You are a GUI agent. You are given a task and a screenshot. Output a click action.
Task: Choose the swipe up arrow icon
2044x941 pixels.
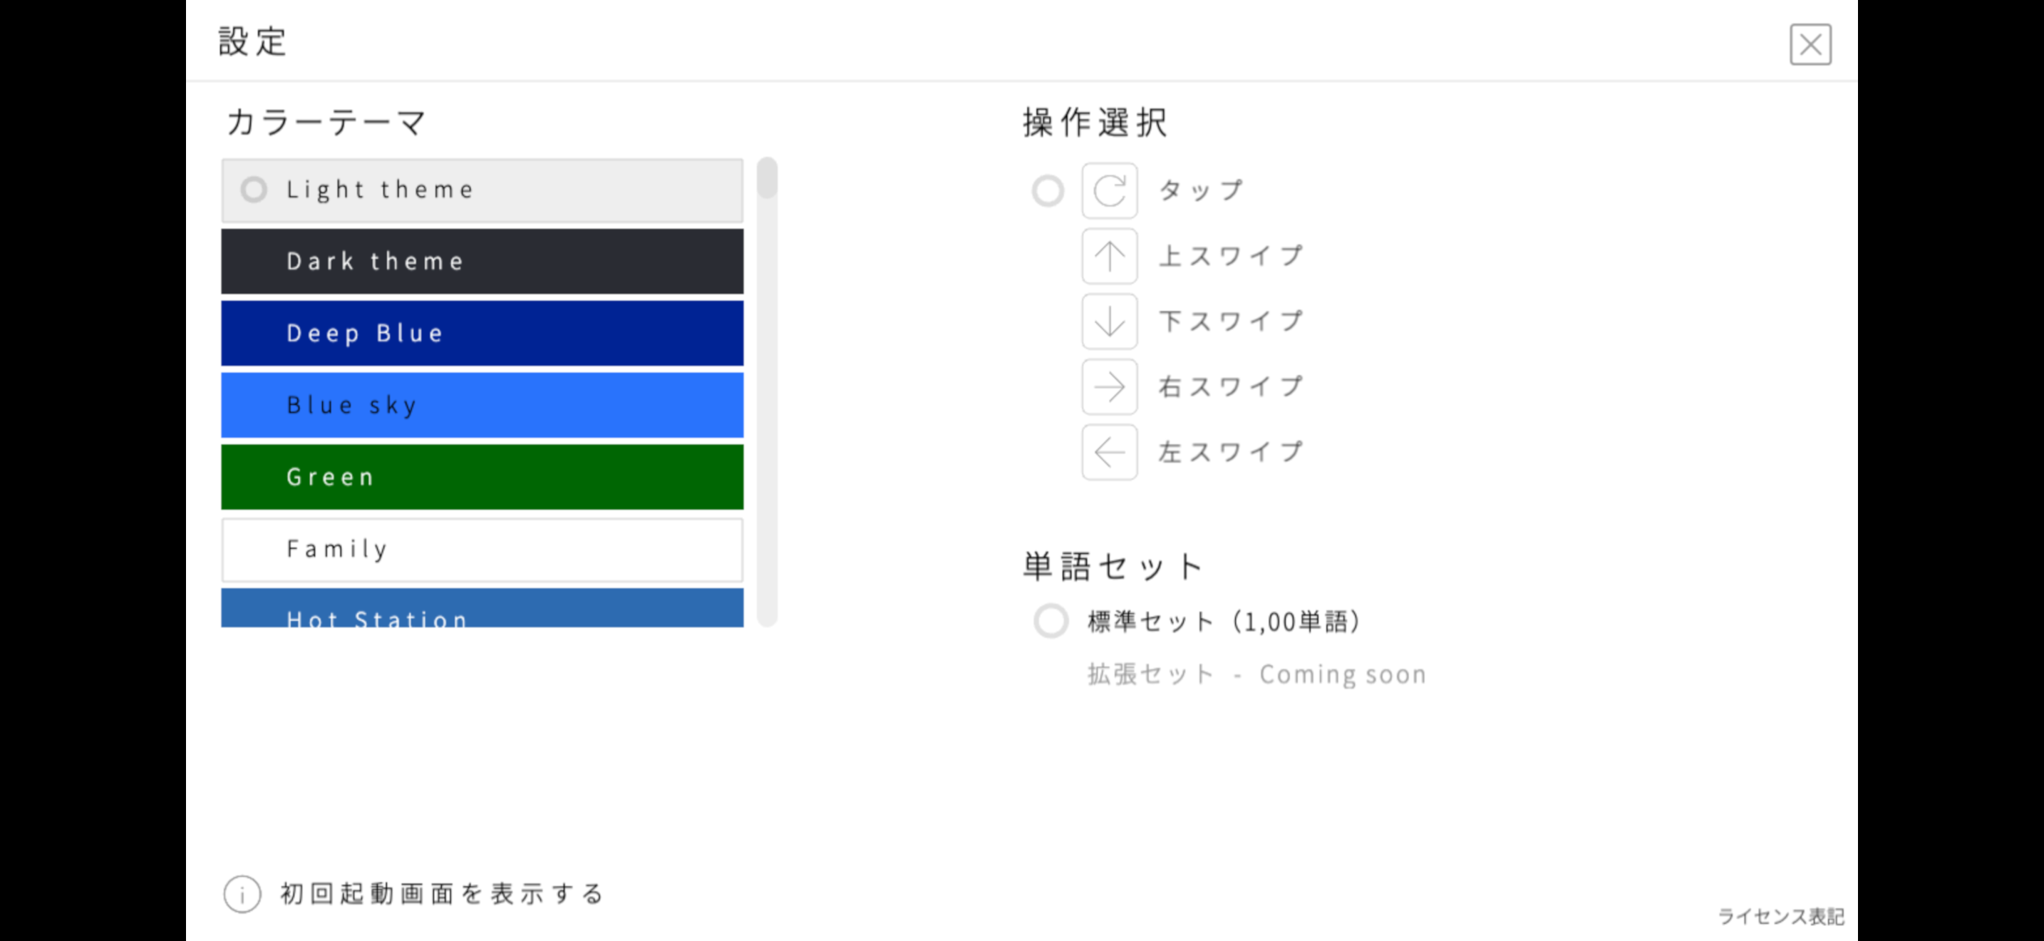click(1109, 256)
